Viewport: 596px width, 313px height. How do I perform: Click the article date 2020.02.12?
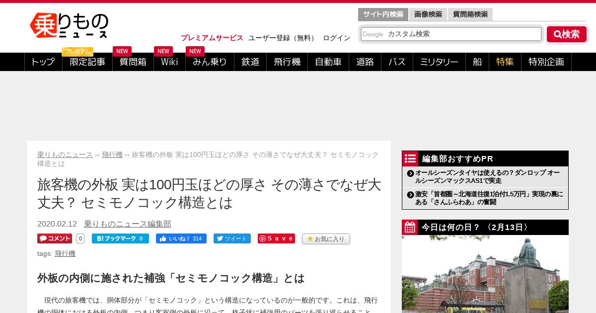click(x=57, y=224)
